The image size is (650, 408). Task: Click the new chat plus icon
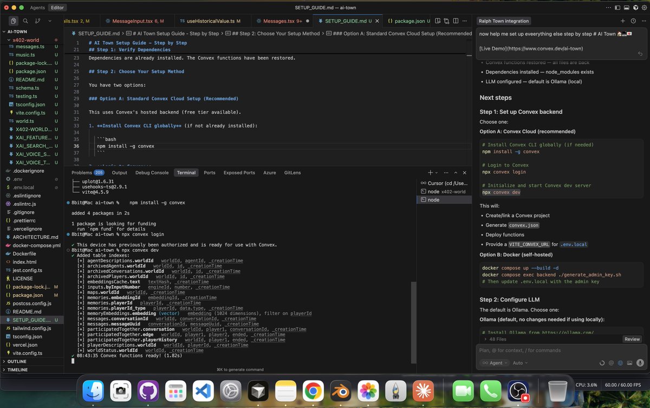pyautogui.click(x=623, y=21)
